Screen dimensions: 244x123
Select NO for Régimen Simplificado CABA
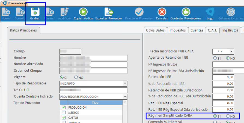pos(228,116)
